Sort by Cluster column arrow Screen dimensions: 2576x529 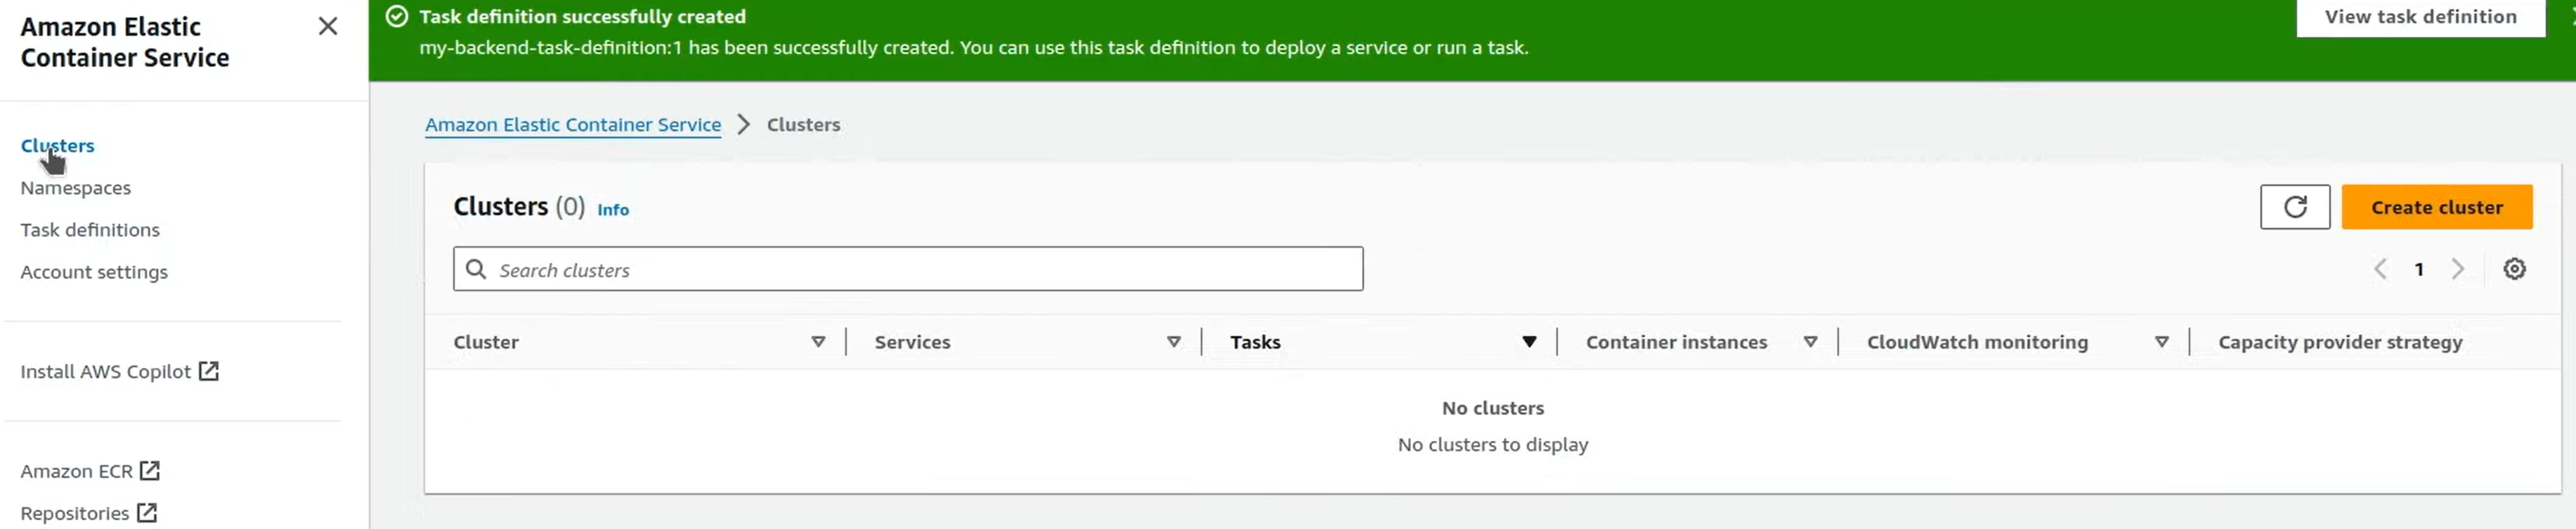[x=818, y=342]
